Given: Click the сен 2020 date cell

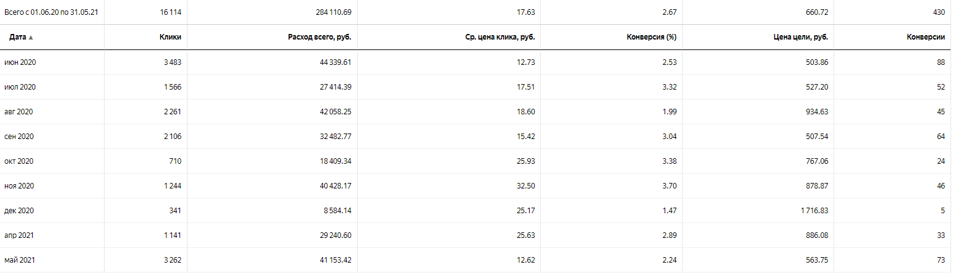Looking at the screenshot, I should [19, 137].
